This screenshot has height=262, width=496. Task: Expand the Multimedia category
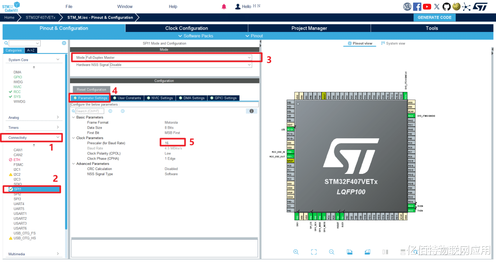coord(58,254)
